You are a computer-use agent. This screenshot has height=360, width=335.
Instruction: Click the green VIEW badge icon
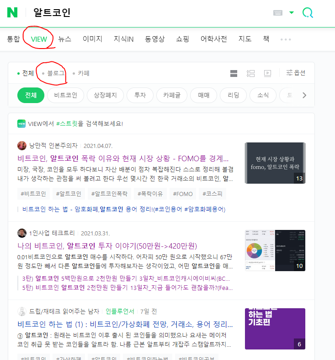pos(21,124)
